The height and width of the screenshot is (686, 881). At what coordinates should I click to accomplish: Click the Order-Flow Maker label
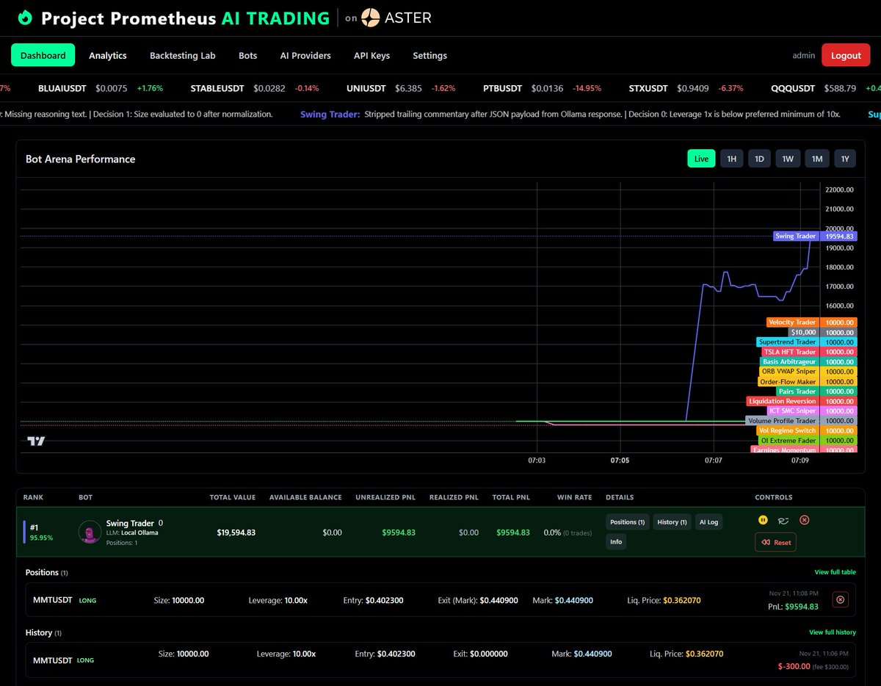coord(788,382)
